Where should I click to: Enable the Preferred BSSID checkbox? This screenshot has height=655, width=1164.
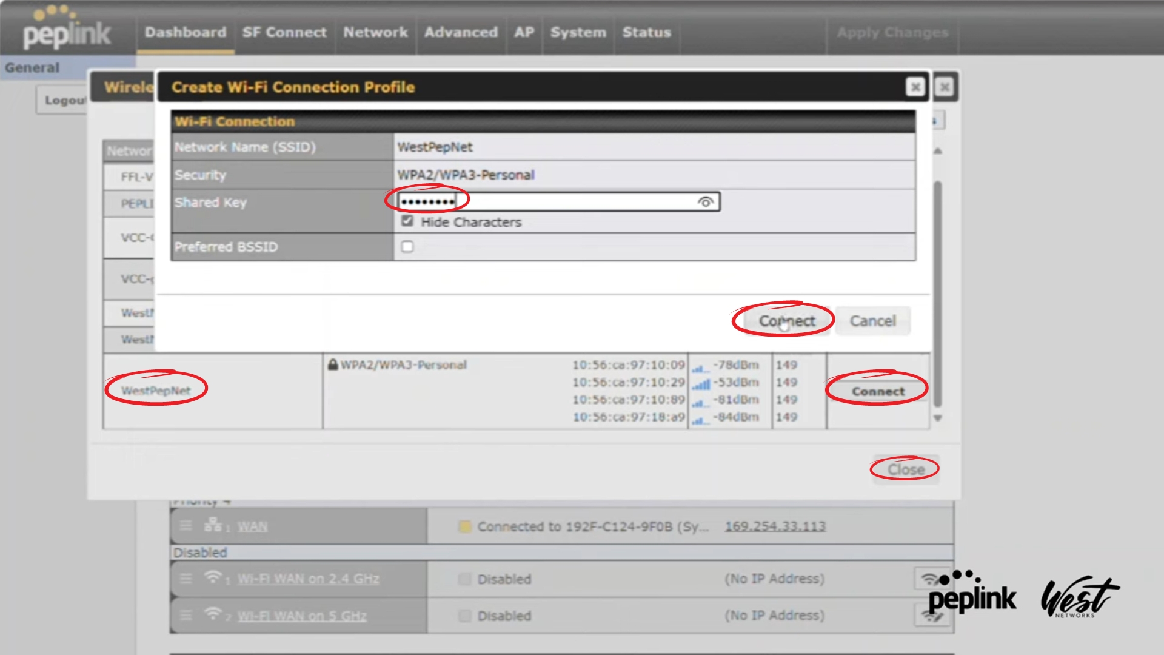pos(407,247)
